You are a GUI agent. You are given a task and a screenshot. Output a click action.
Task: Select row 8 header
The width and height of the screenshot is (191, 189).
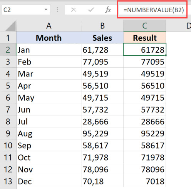[8, 121]
